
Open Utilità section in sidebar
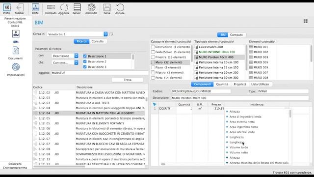pyautogui.click(x=15, y=26)
